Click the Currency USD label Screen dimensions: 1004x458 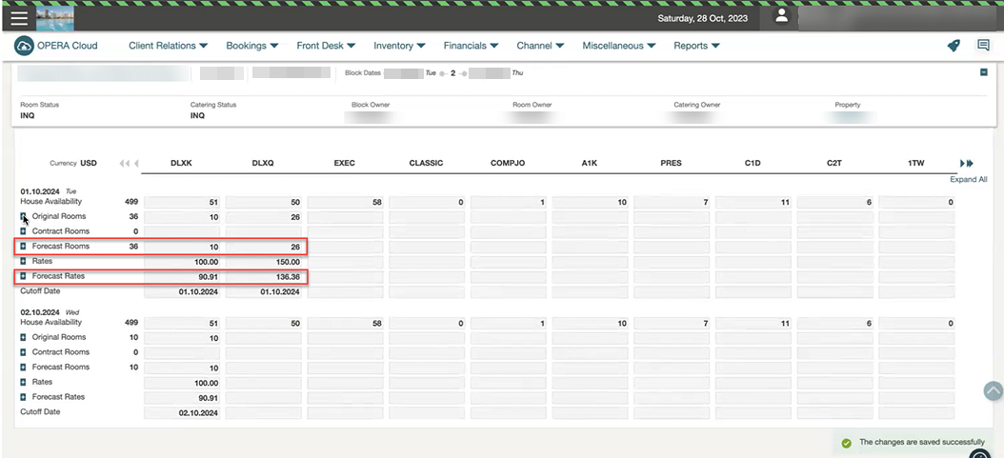[x=73, y=163]
